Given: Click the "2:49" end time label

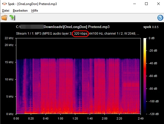Looking at the screenshot, I should (x=141, y=118).
